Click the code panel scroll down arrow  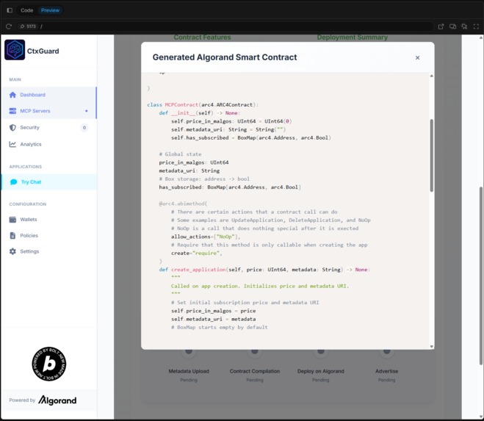coord(432,347)
